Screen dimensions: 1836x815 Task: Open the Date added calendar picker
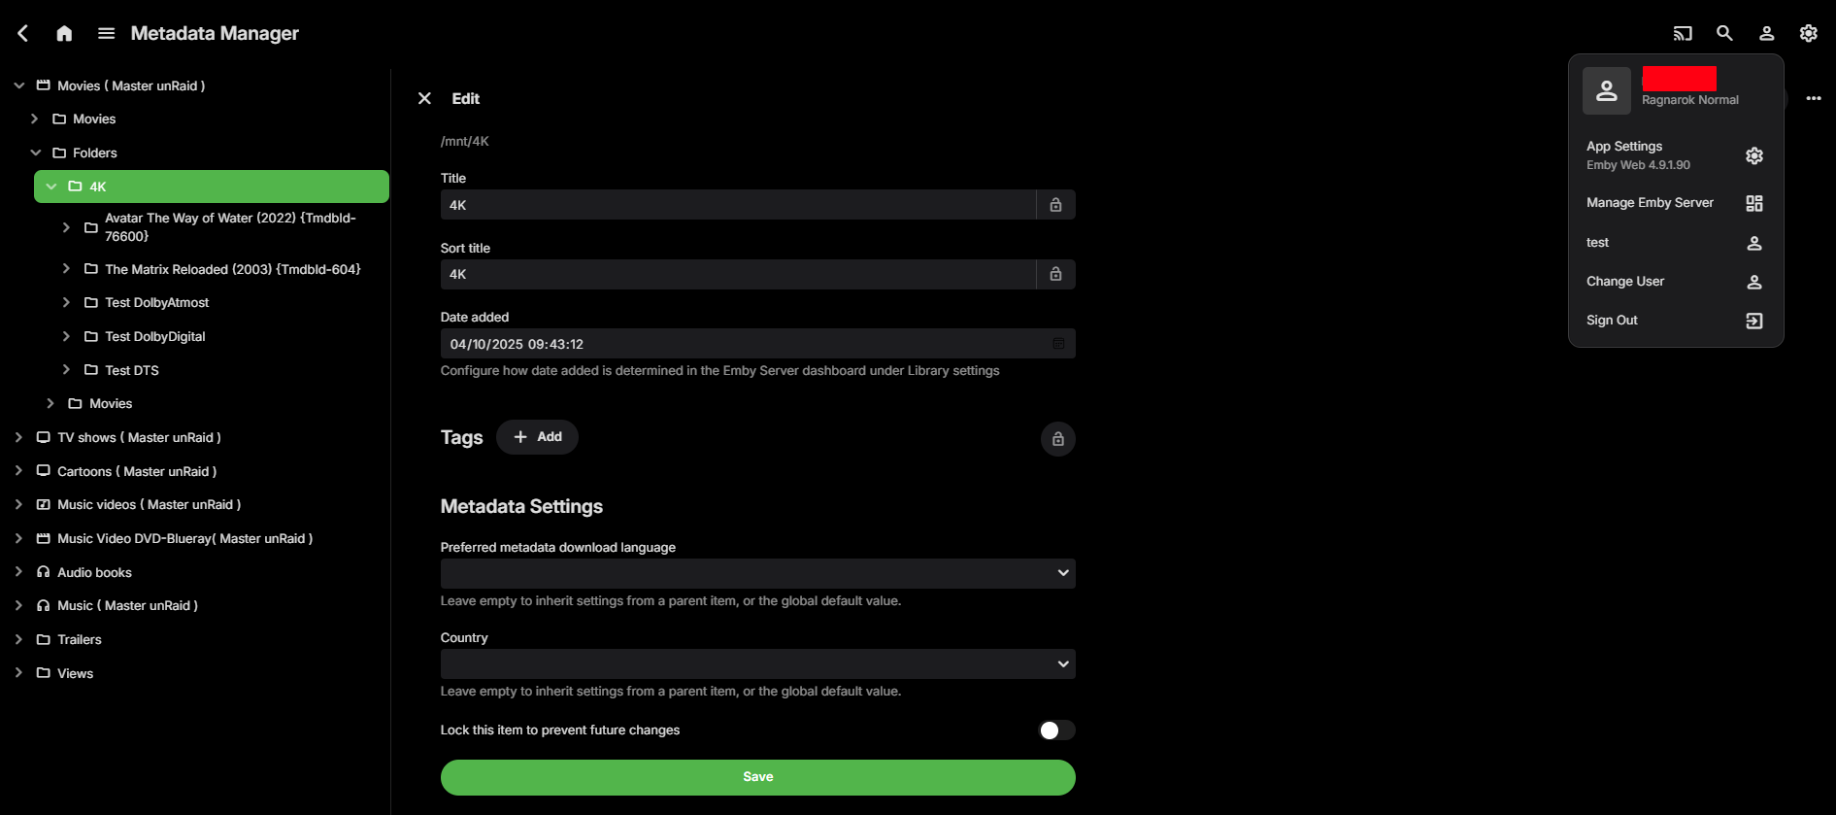click(x=1058, y=344)
